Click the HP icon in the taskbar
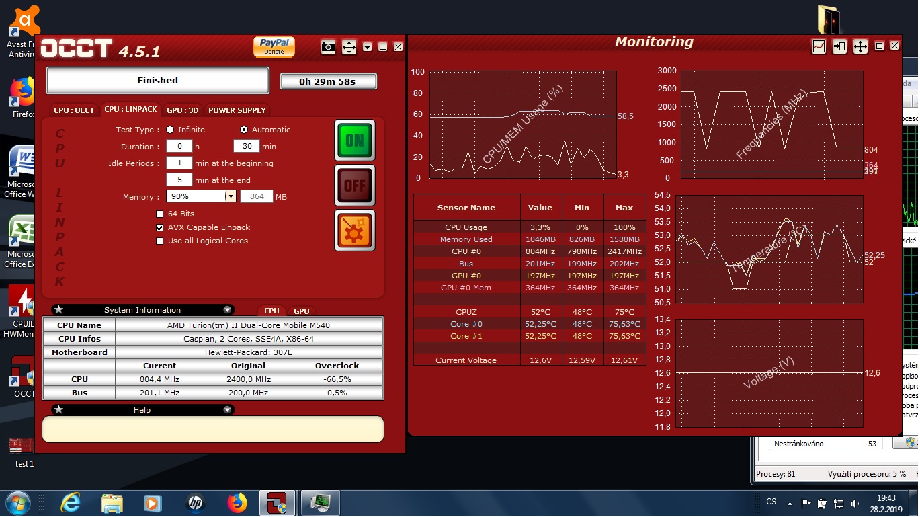Viewport: 920px width, 517px height. (195, 503)
